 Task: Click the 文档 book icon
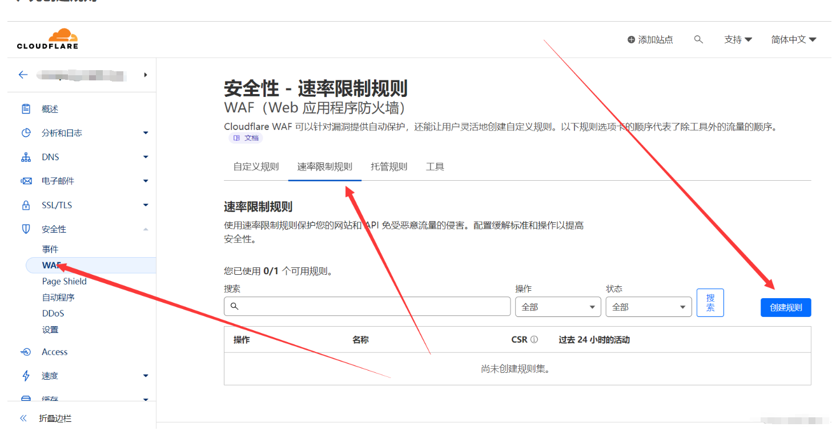point(236,138)
